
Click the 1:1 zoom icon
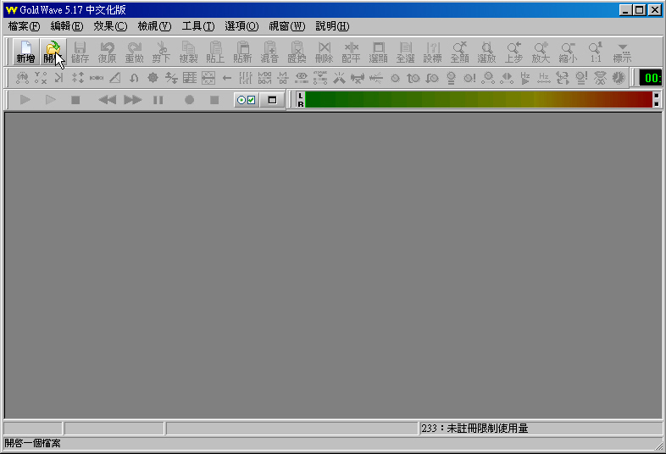tap(596, 53)
